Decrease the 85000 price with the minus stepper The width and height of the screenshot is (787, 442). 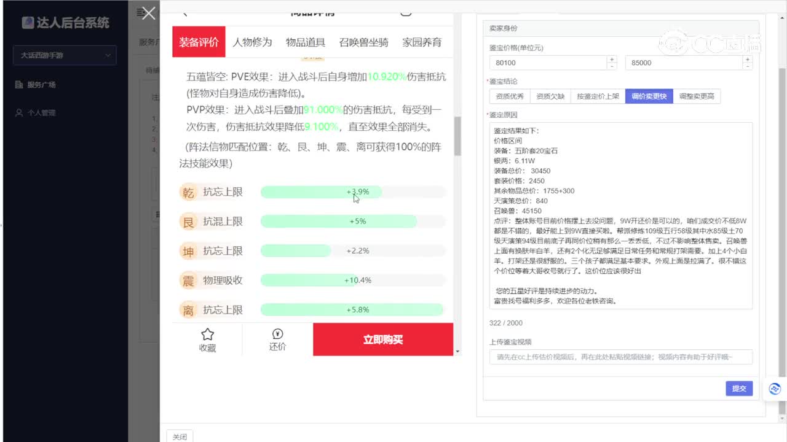tap(747, 65)
